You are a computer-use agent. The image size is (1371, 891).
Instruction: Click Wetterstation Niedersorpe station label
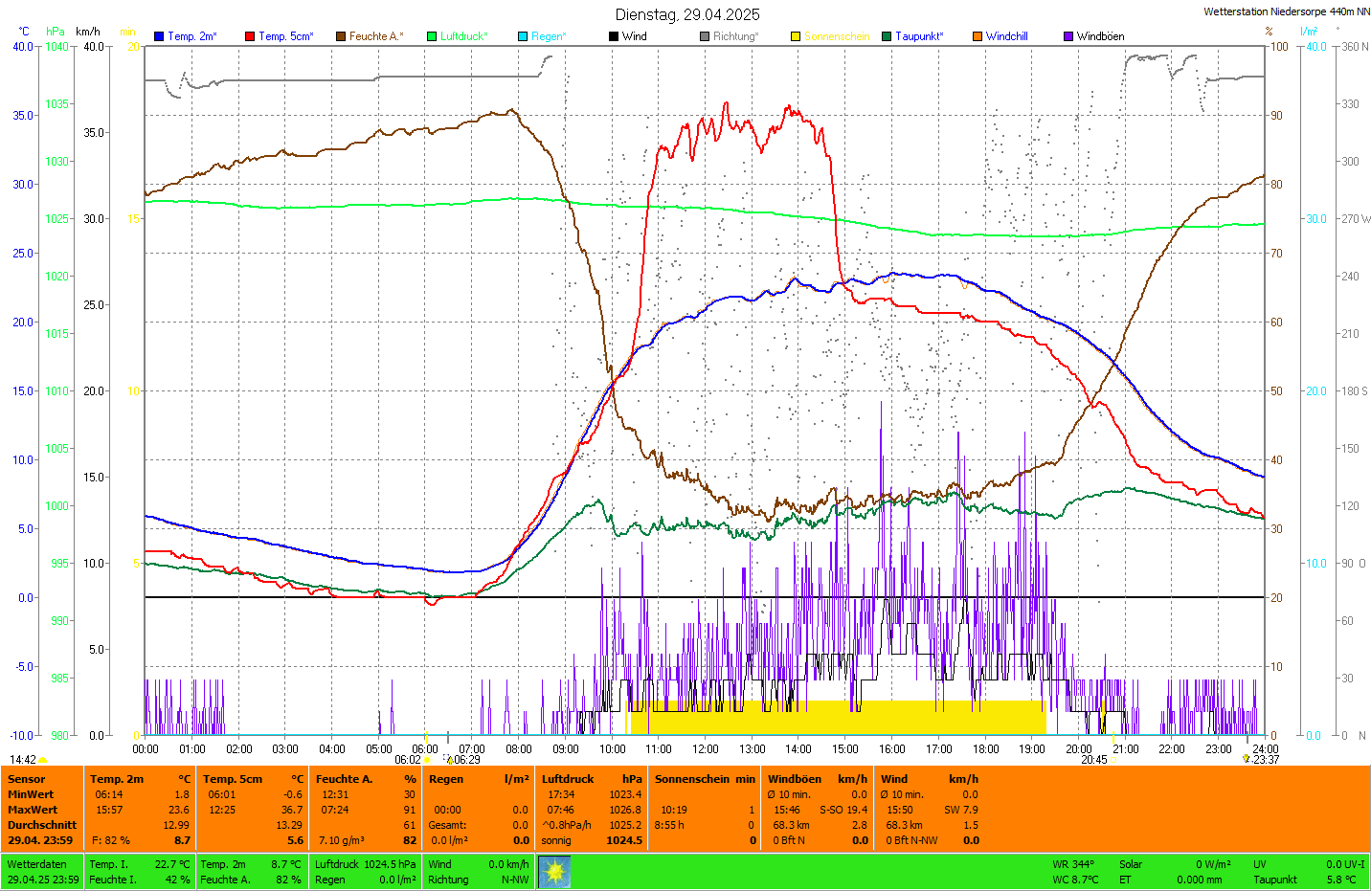1286,12
